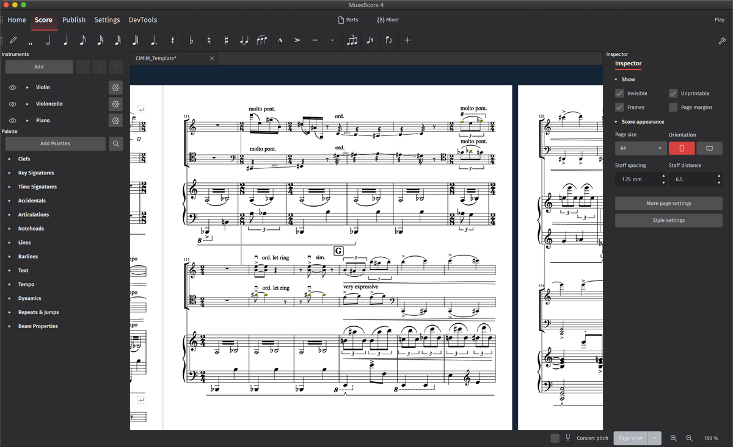Create a tuplet

[352, 40]
